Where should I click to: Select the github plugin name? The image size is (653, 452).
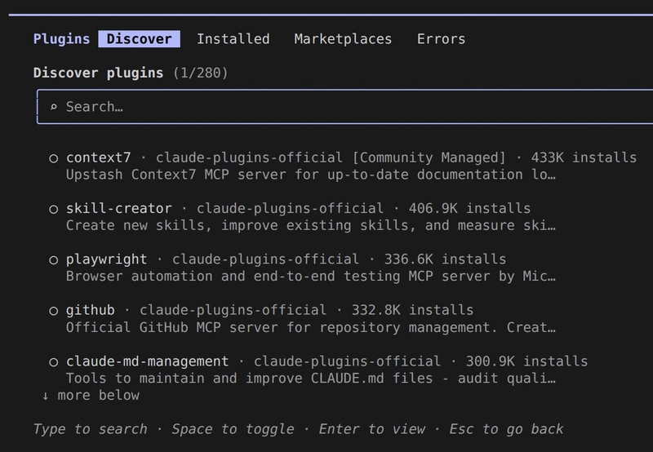click(x=91, y=311)
